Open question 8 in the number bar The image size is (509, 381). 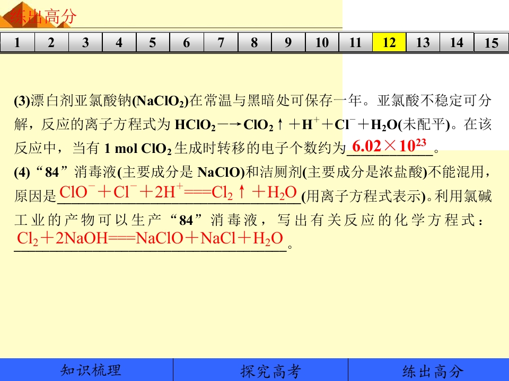(254, 42)
